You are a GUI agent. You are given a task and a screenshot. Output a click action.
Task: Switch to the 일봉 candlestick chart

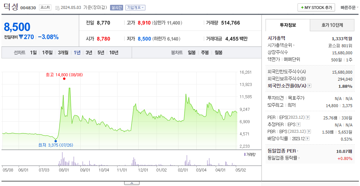[x=192, y=52]
